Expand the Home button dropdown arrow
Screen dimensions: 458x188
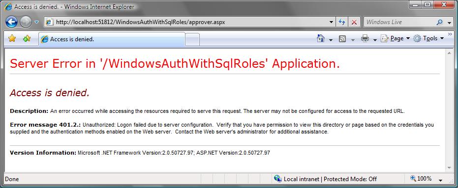pyautogui.click(x=331, y=39)
